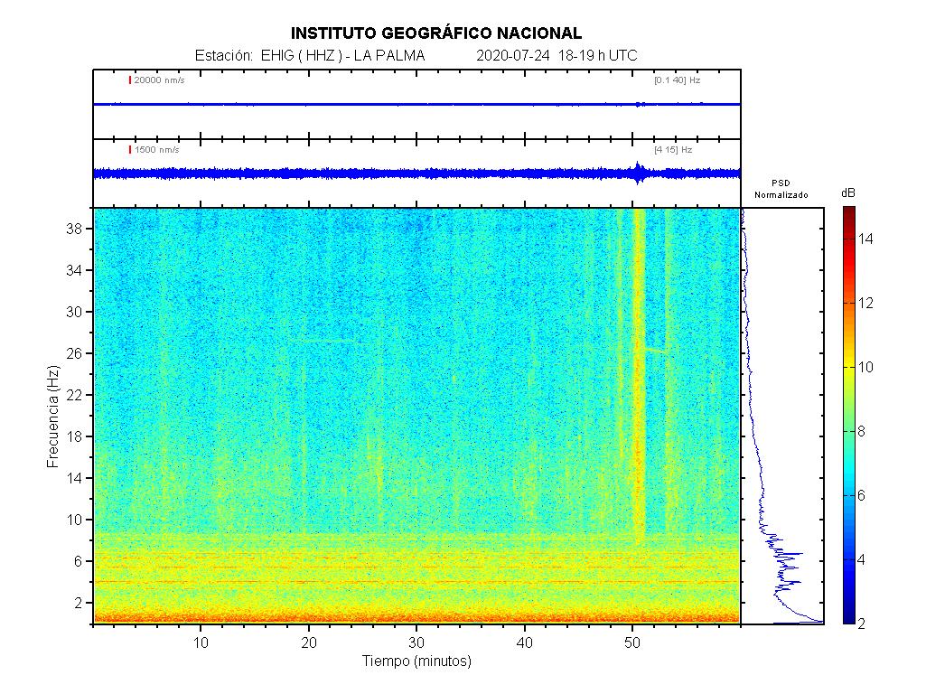Click the 2020-07-24 18-19 h UTC date text
926x694 pixels.
pyautogui.click(x=556, y=56)
